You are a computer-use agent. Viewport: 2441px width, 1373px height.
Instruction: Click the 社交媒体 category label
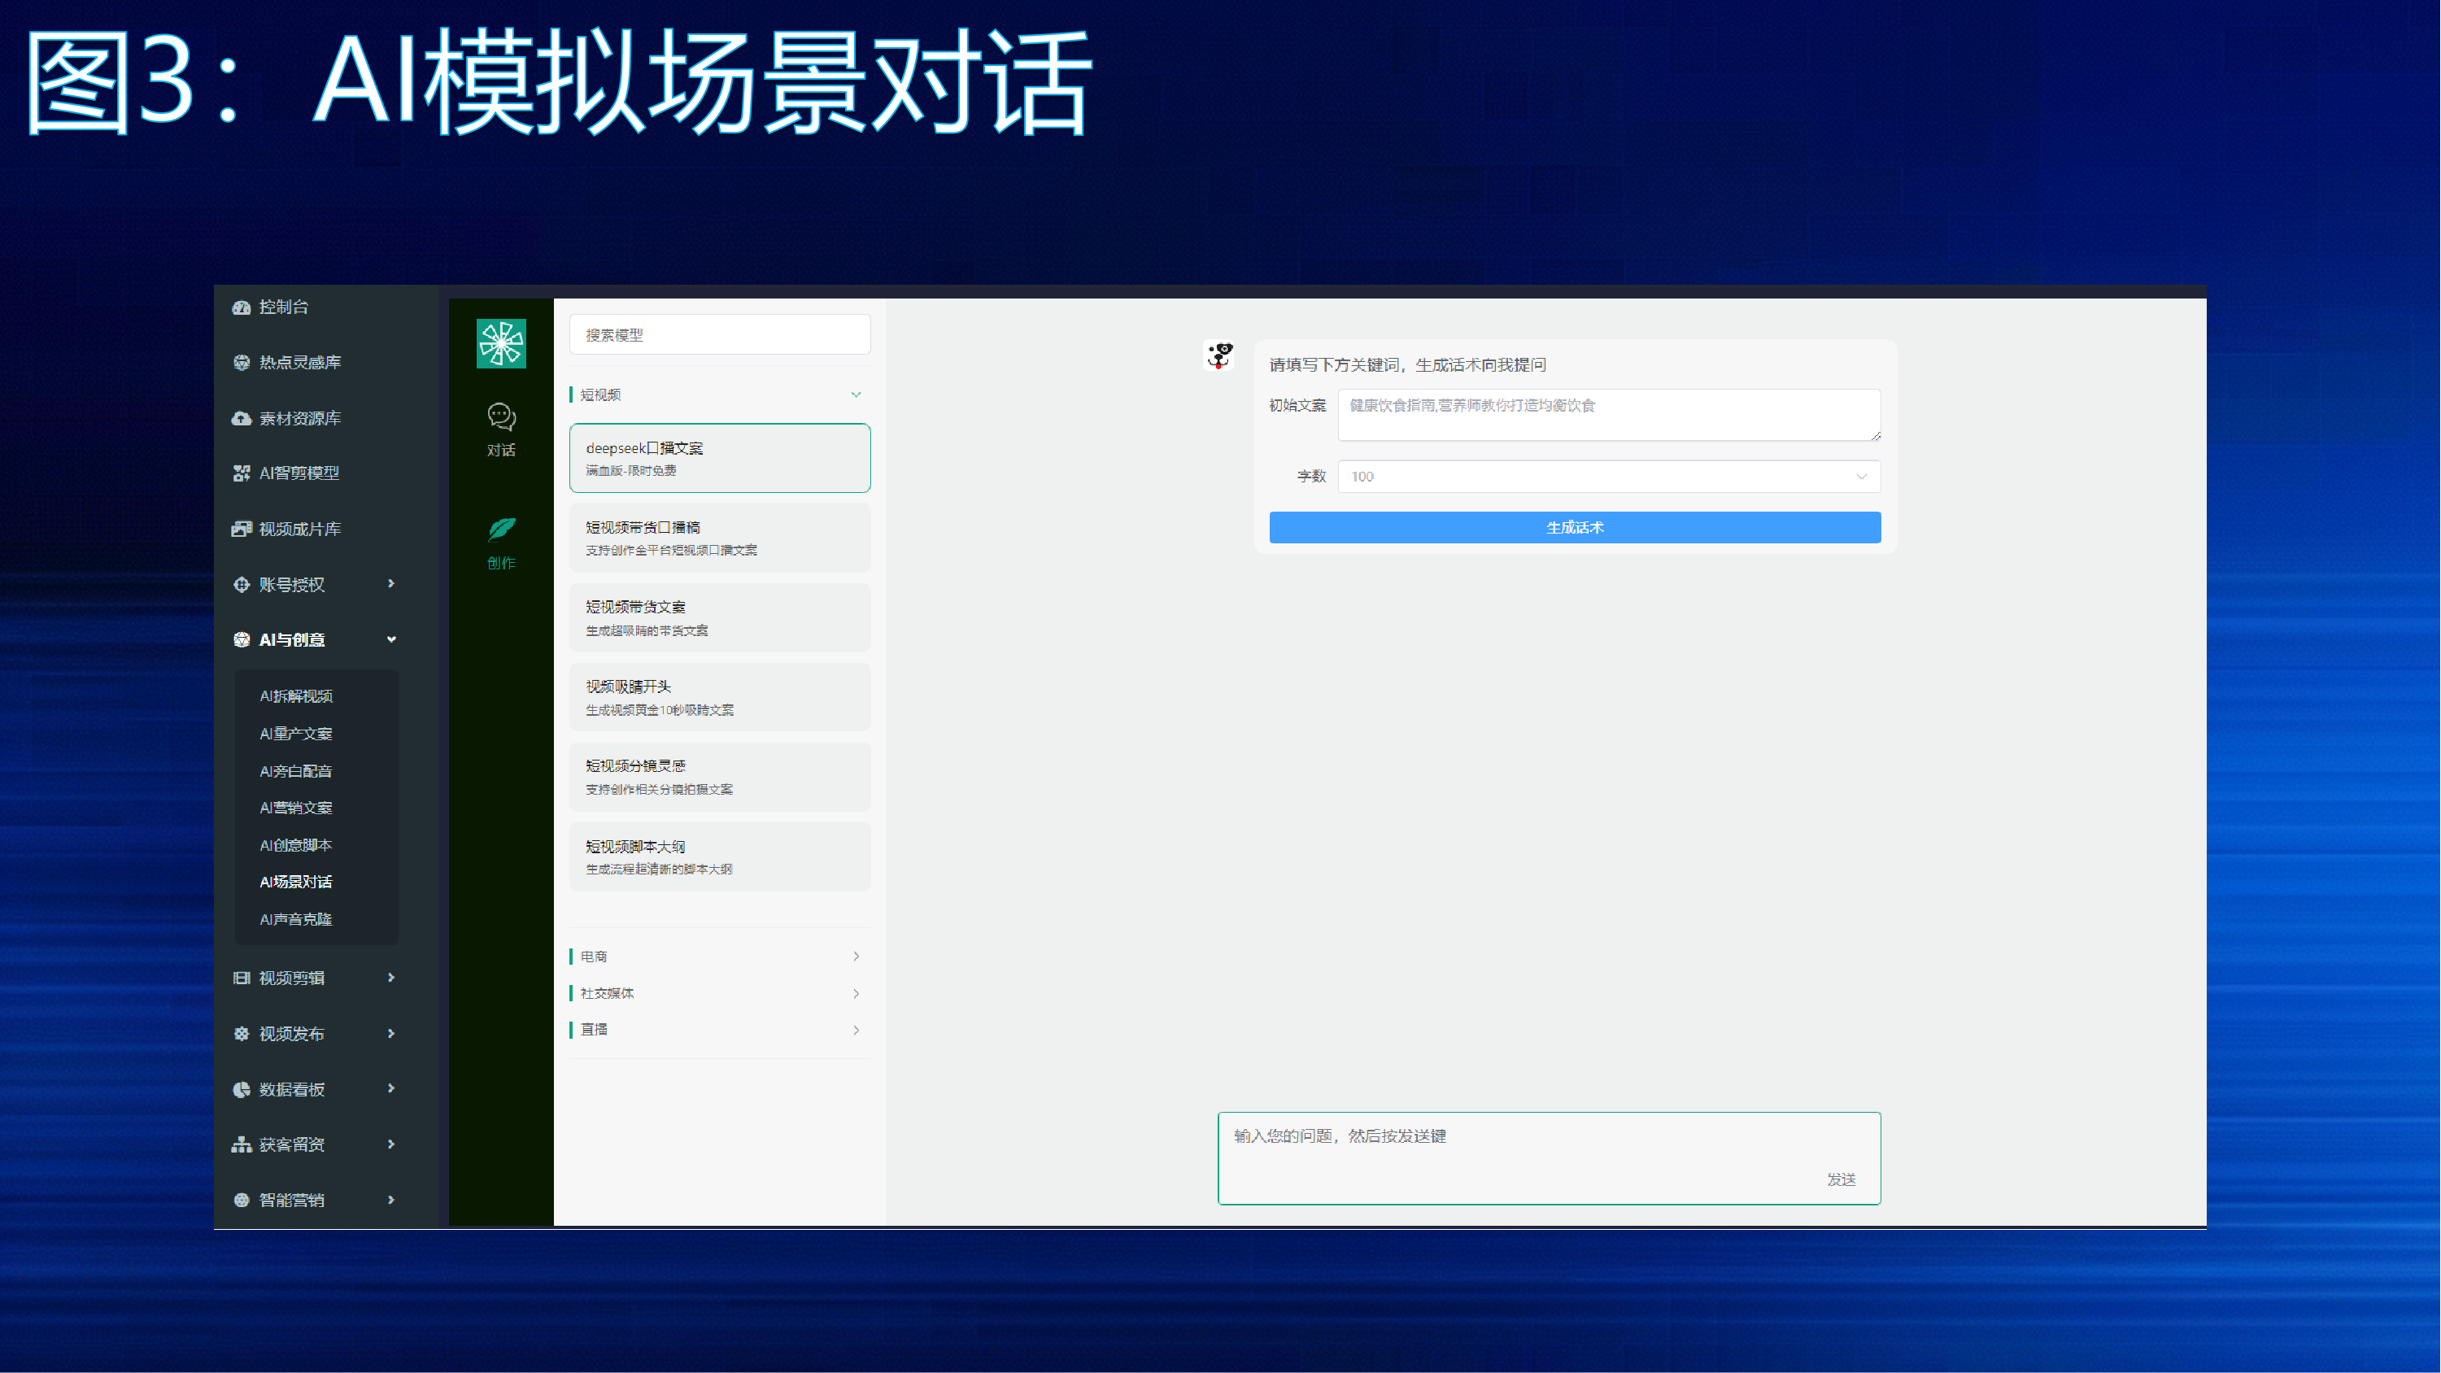[607, 993]
